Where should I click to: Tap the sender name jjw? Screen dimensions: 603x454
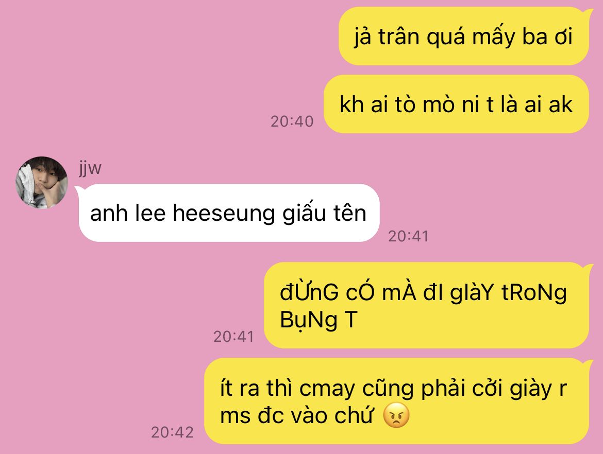pyautogui.click(x=90, y=168)
